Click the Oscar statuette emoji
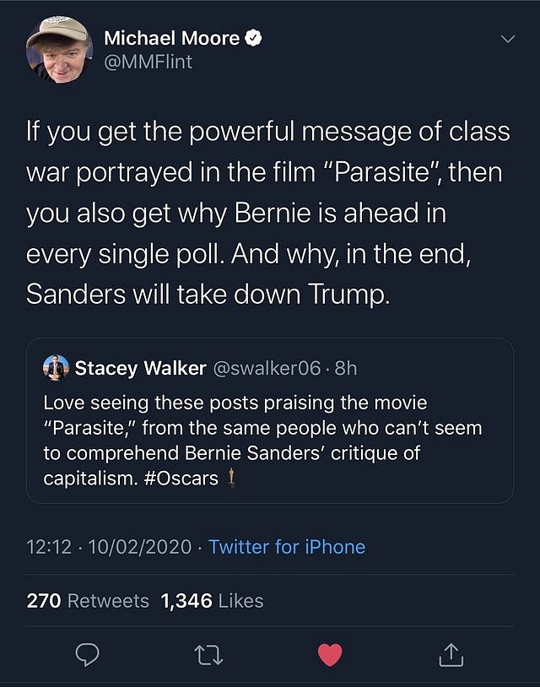 [229, 479]
